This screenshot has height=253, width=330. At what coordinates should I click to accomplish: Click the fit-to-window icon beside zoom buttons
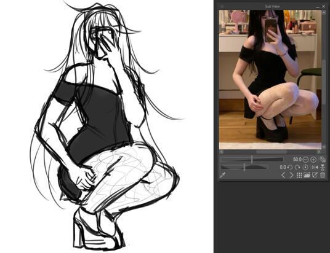click(x=322, y=160)
